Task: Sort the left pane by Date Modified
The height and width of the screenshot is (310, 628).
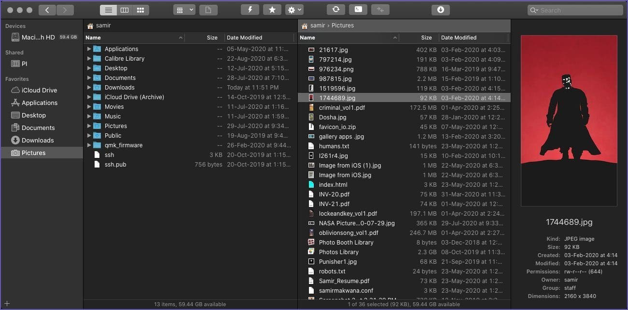Action: pyautogui.click(x=259, y=38)
